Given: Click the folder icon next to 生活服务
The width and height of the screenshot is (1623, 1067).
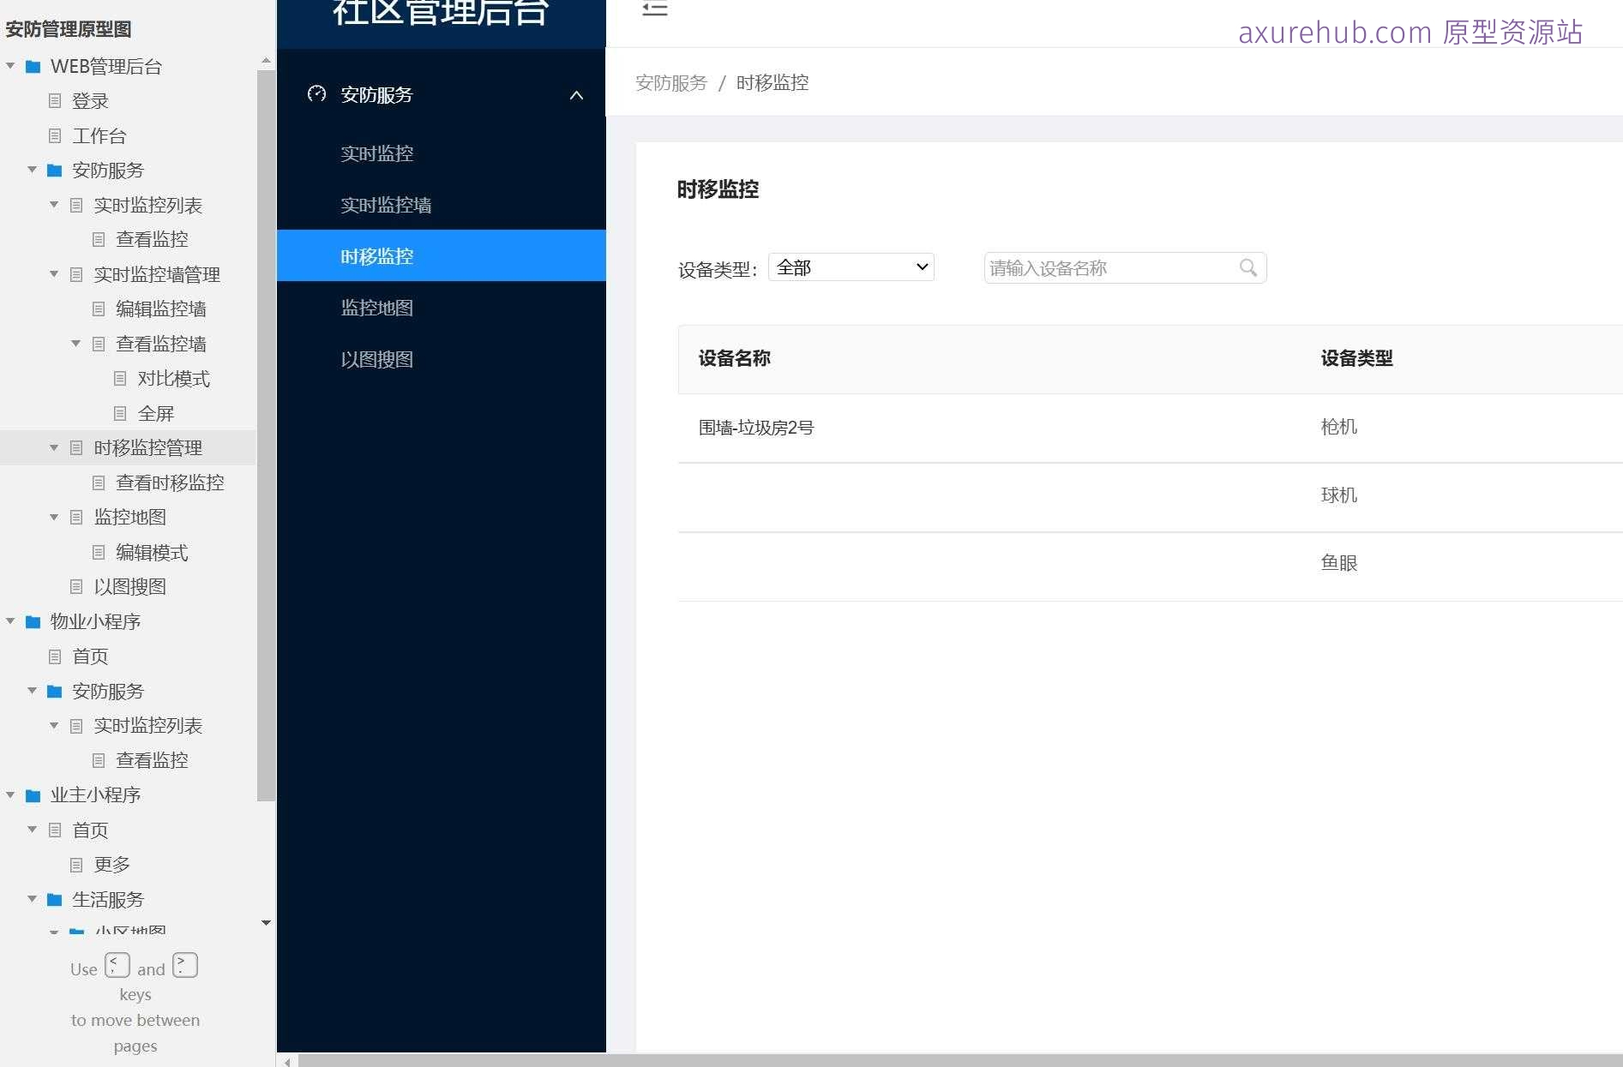Looking at the screenshot, I should point(54,899).
